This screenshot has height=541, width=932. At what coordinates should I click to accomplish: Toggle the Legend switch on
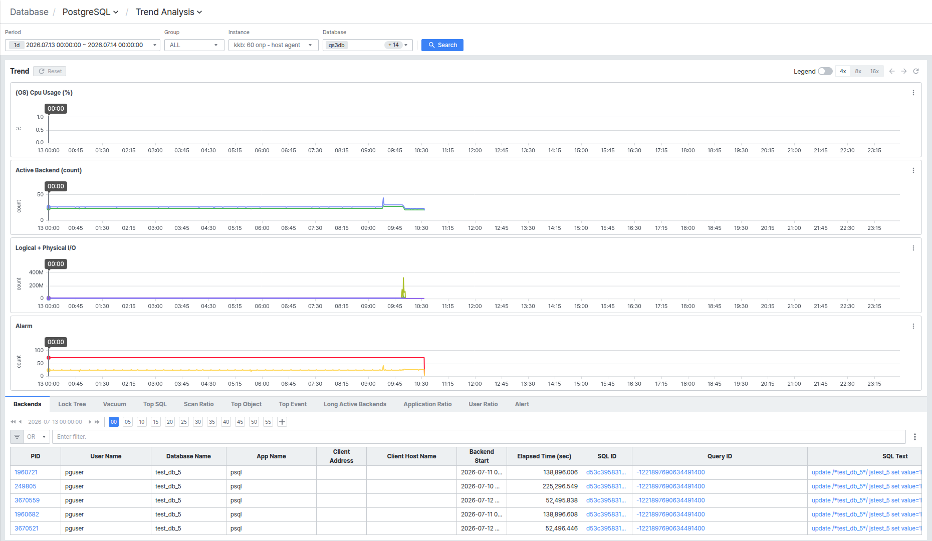click(825, 71)
